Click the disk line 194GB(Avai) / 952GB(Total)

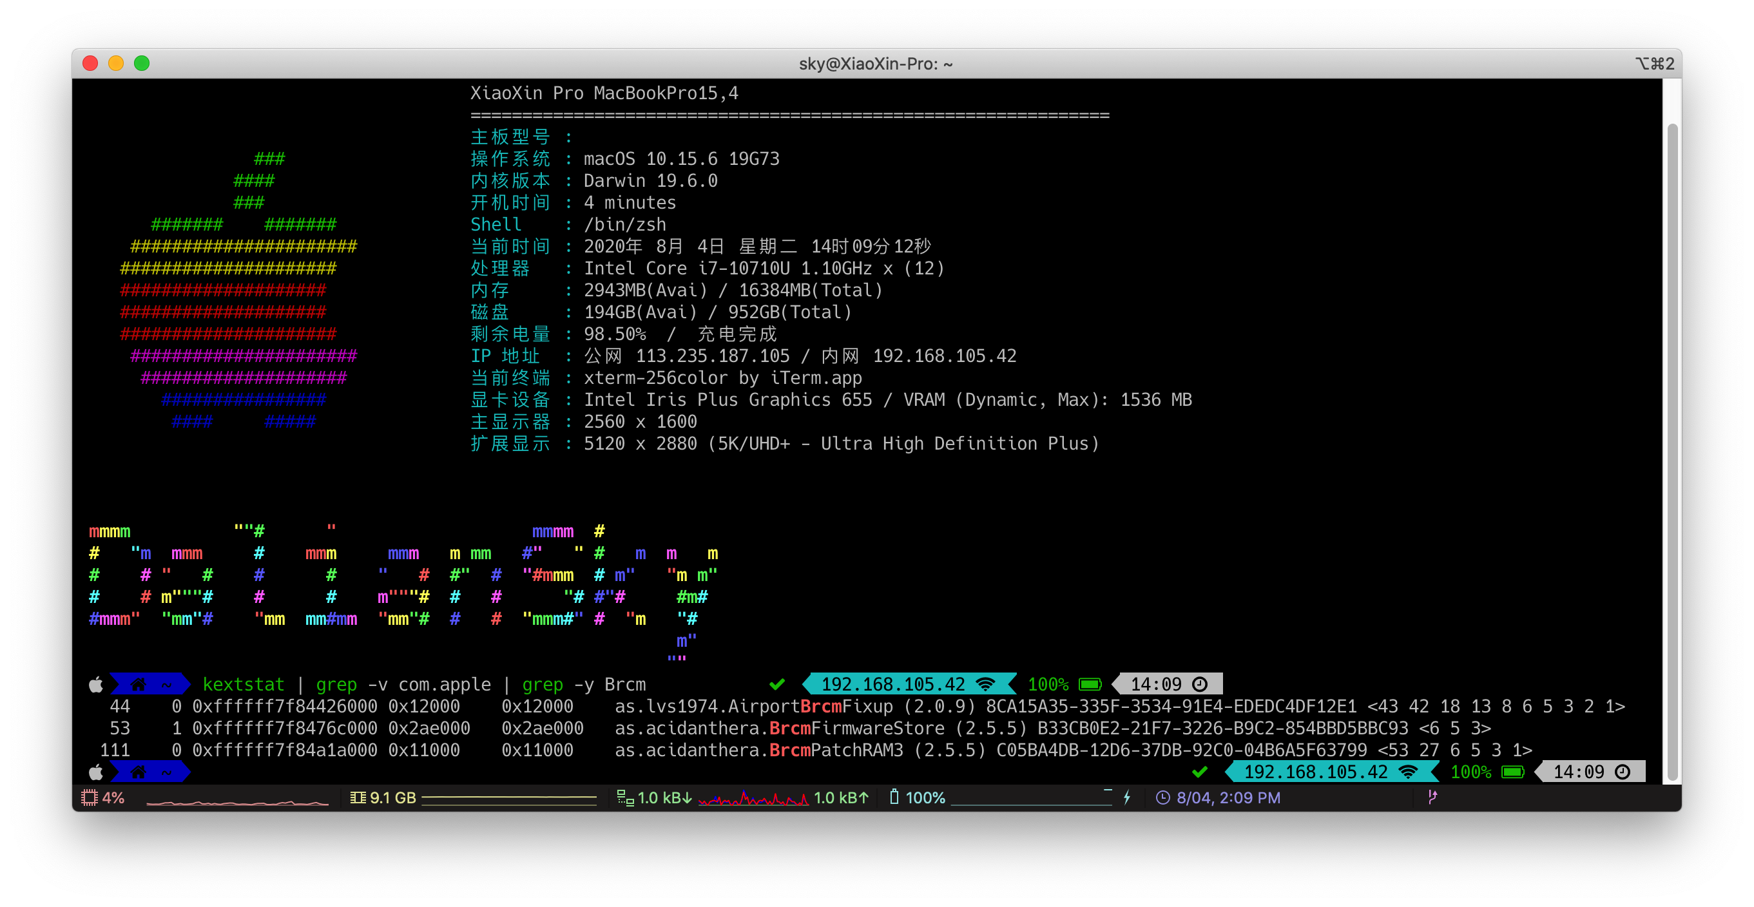718,312
